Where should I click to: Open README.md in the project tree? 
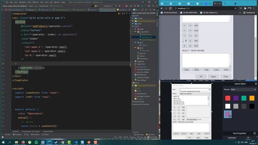tap(140, 75)
